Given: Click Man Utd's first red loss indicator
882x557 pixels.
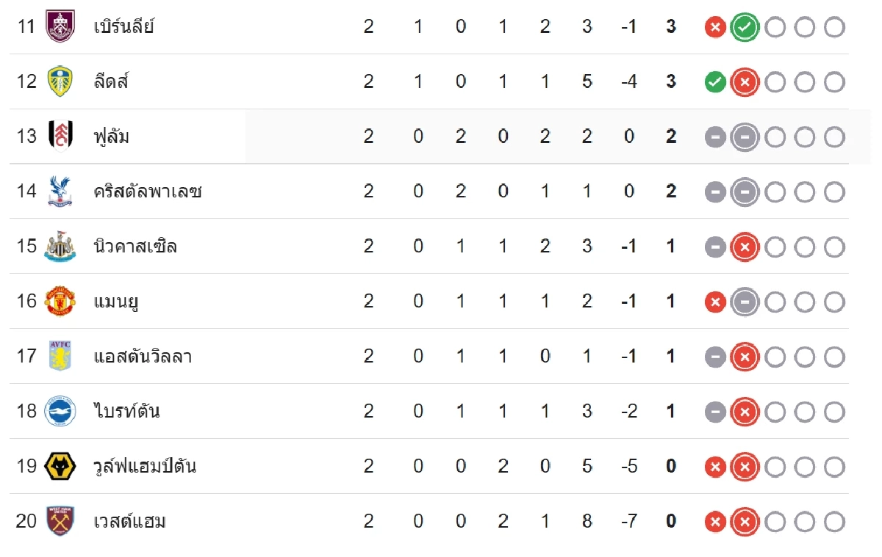Looking at the screenshot, I should coord(715,302).
